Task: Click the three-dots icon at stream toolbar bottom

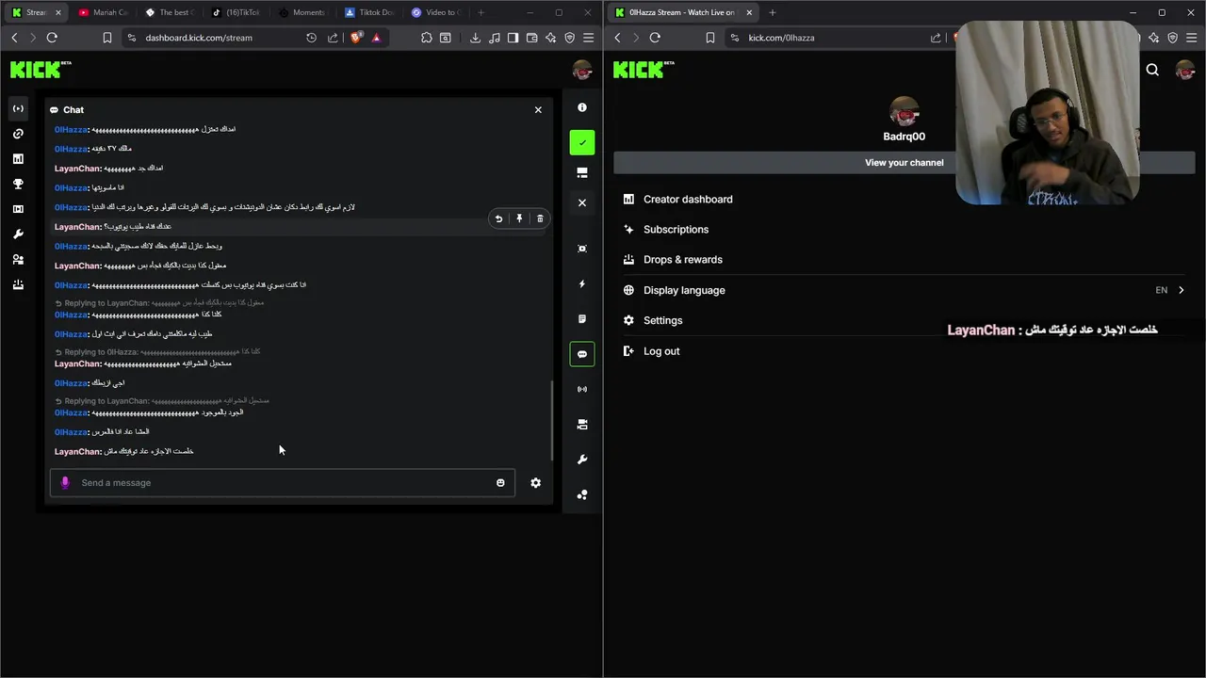Action: 582,494
